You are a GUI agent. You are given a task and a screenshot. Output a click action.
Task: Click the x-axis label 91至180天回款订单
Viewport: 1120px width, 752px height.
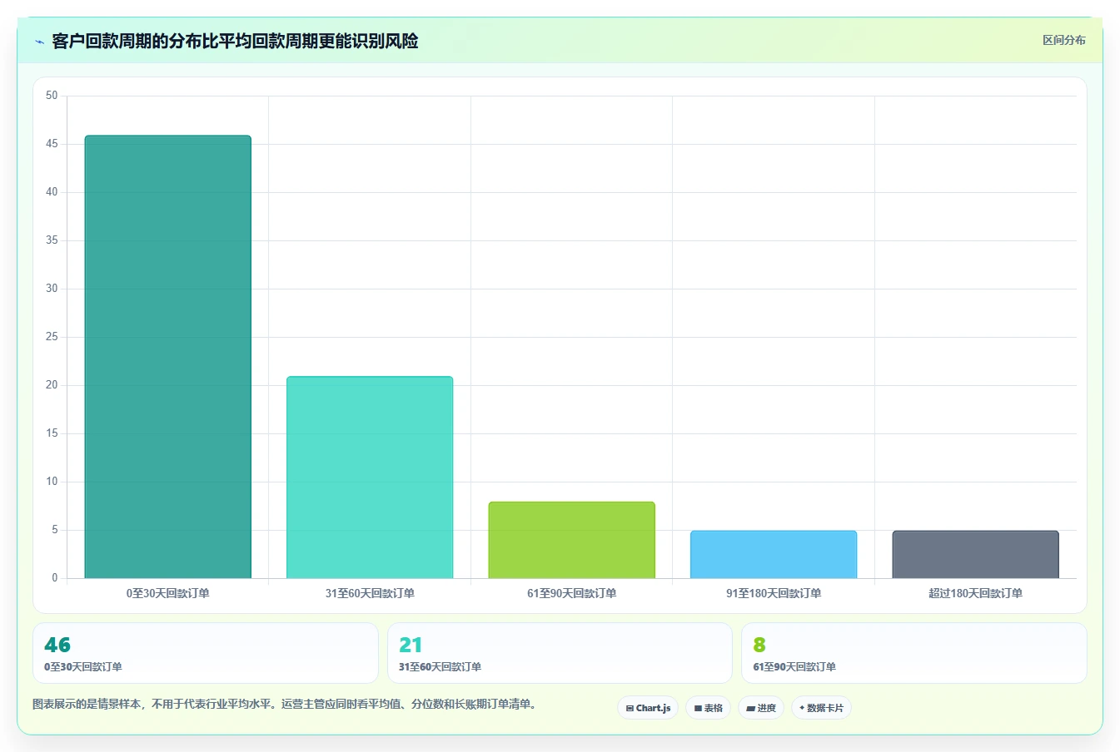pos(774,593)
